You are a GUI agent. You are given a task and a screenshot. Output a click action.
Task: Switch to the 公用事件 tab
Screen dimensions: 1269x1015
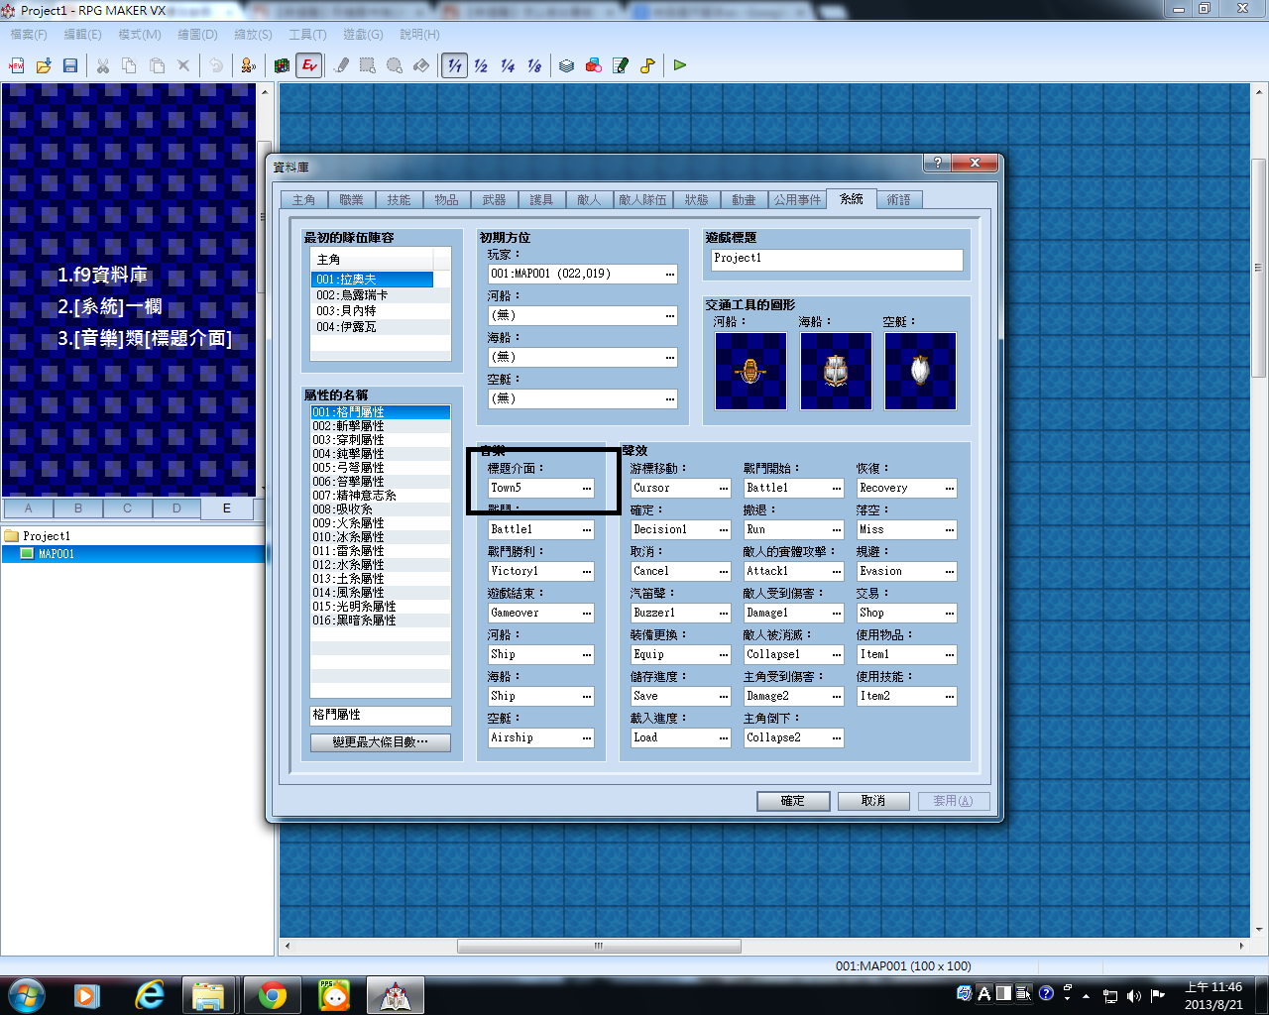click(x=797, y=200)
